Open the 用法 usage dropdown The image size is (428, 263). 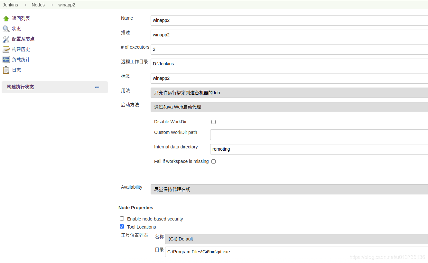tap(289, 93)
